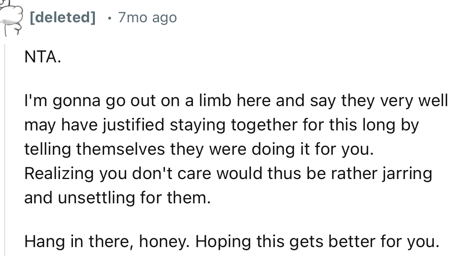Click the "NTA." verdict text
The height and width of the screenshot is (256, 454).
tap(43, 57)
